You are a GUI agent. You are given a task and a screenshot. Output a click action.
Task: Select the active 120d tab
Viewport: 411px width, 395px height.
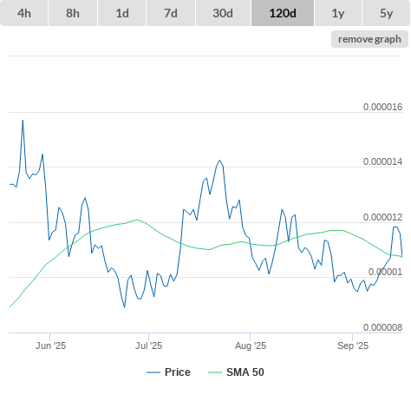(283, 13)
